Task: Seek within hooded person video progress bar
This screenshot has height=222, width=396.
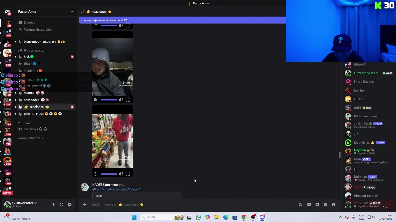Action: 109,100
